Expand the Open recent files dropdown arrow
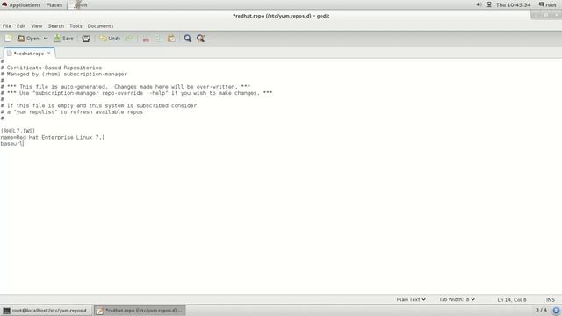The image size is (562, 316). (46, 39)
